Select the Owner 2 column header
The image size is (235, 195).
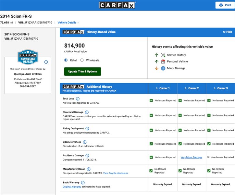pos(192,88)
